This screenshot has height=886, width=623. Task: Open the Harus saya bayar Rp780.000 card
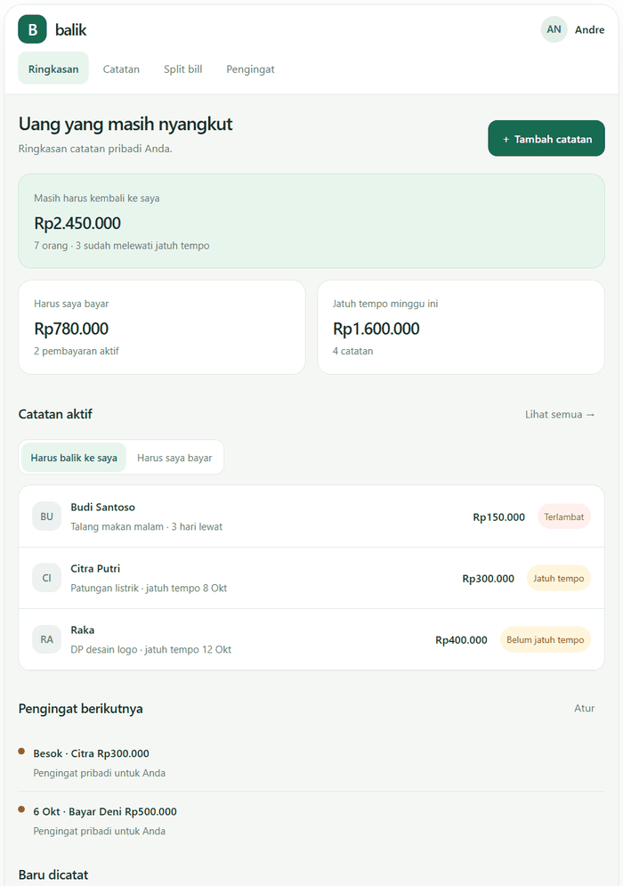pyautogui.click(x=162, y=327)
